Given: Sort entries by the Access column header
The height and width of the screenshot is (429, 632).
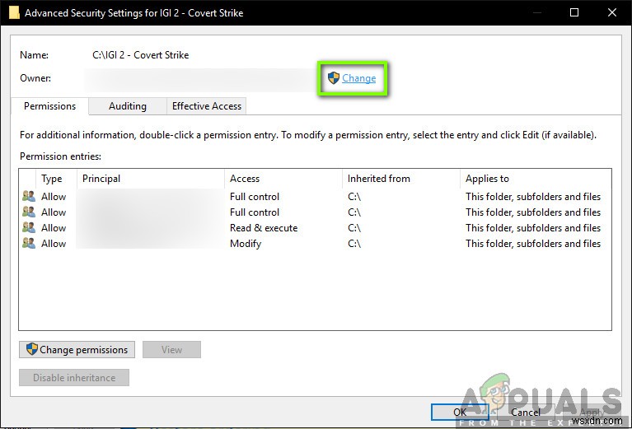Looking at the screenshot, I should (x=245, y=179).
